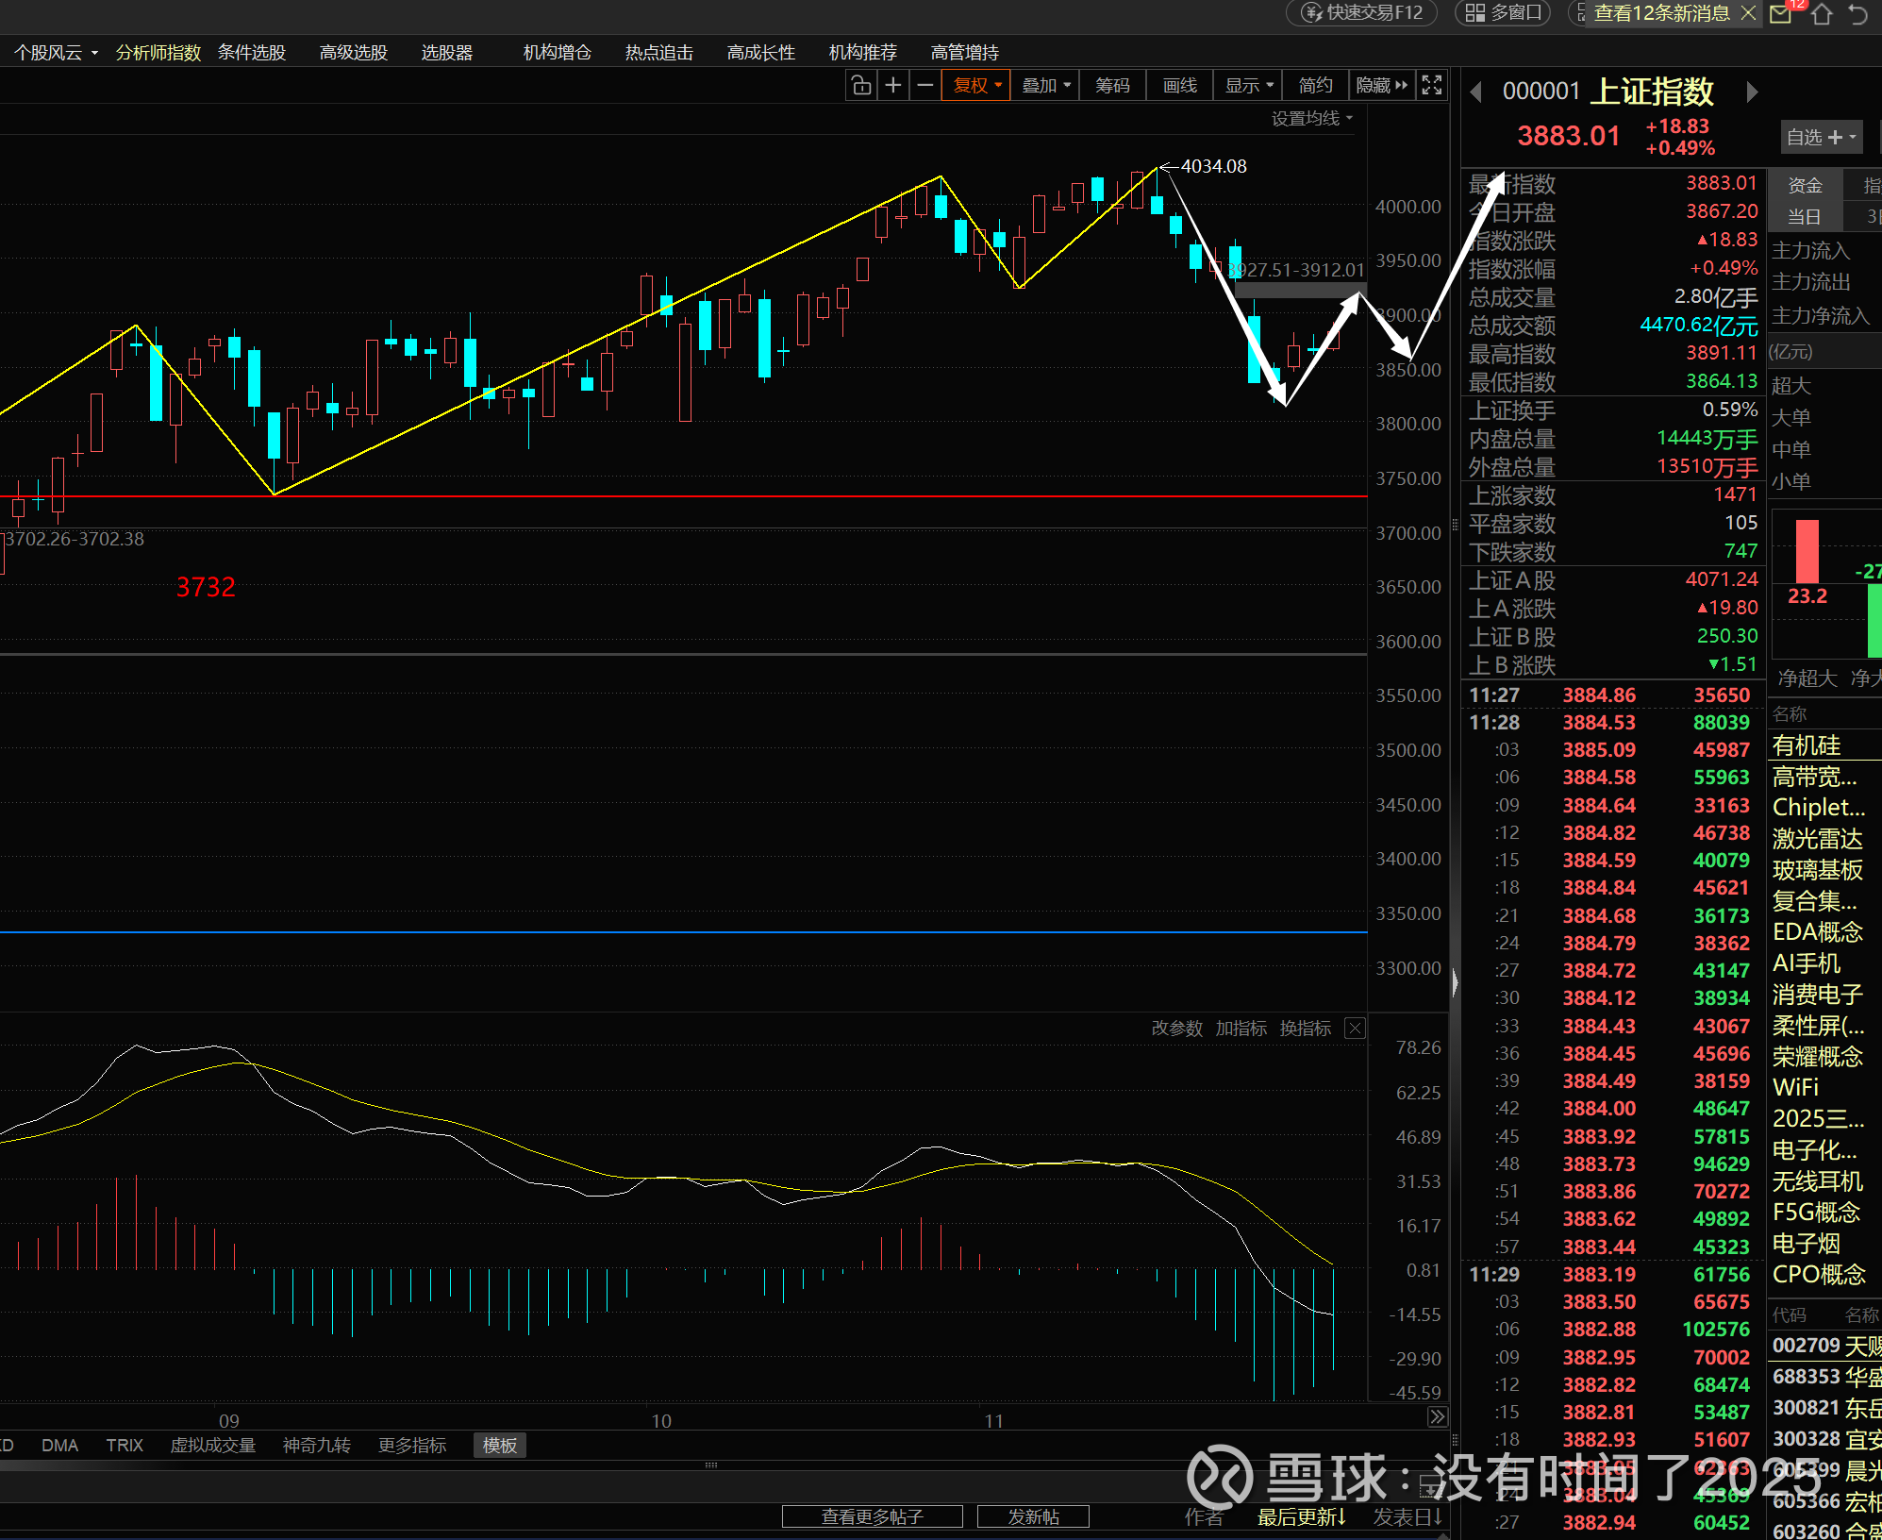Click the 发新帖 button
1882x1540 pixels.
[1033, 1516]
